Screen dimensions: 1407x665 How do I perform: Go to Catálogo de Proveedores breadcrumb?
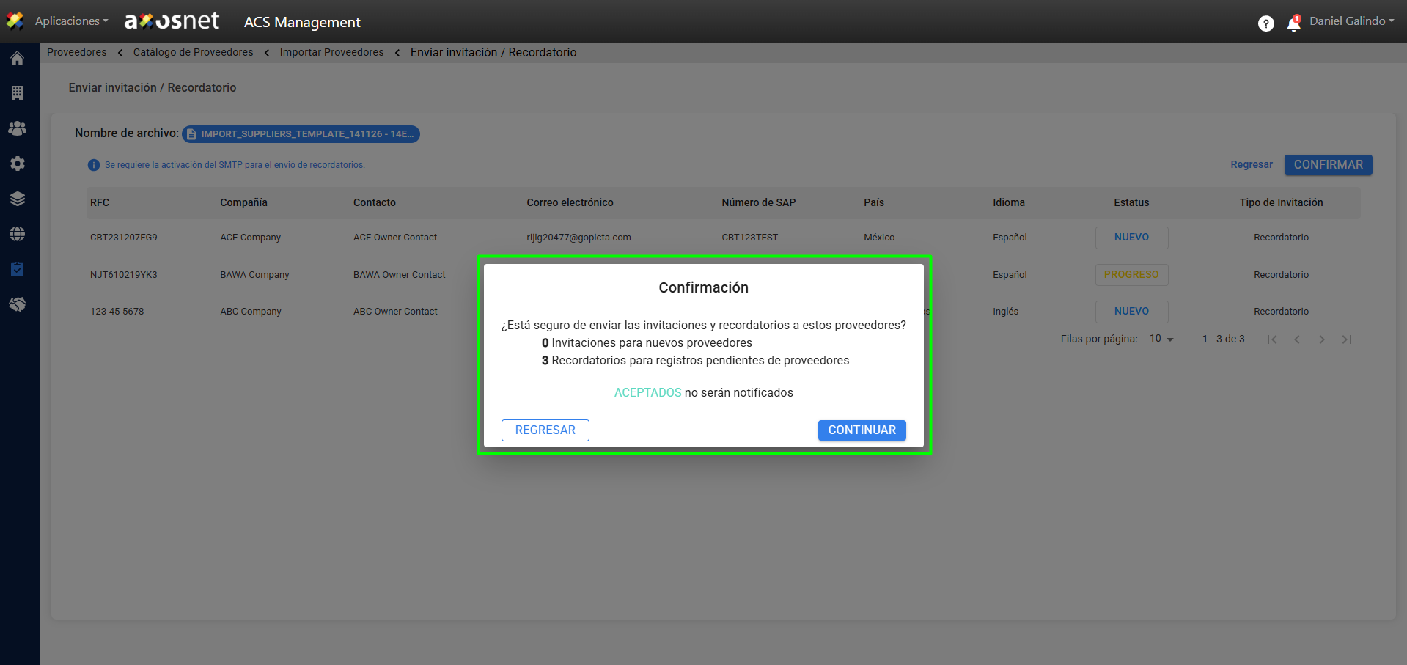point(193,52)
